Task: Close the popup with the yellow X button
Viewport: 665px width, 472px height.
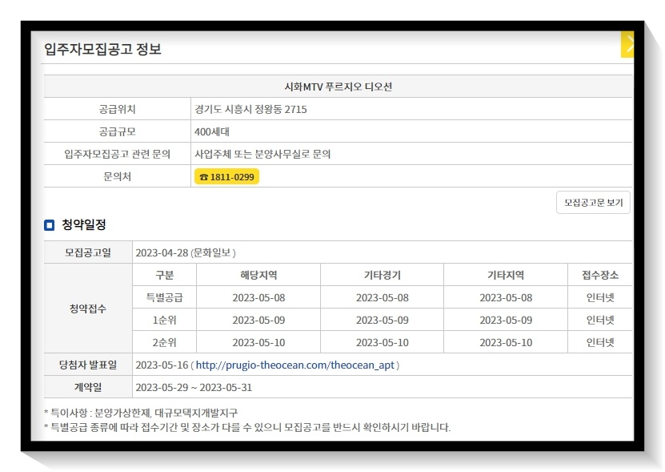Action: (x=627, y=44)
